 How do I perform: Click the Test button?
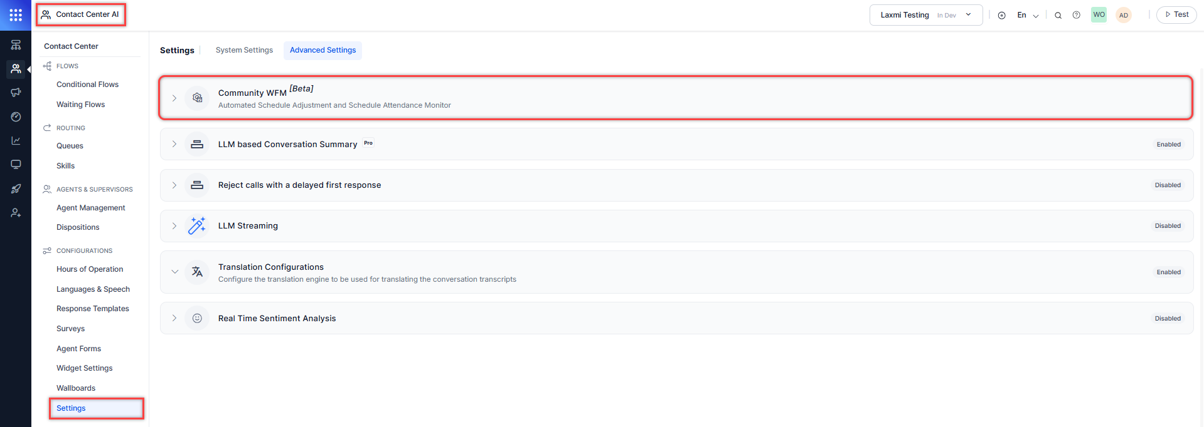[1176, 15]
